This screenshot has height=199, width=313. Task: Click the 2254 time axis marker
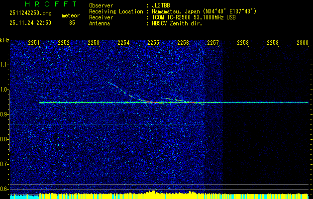(x=123, y=43)
